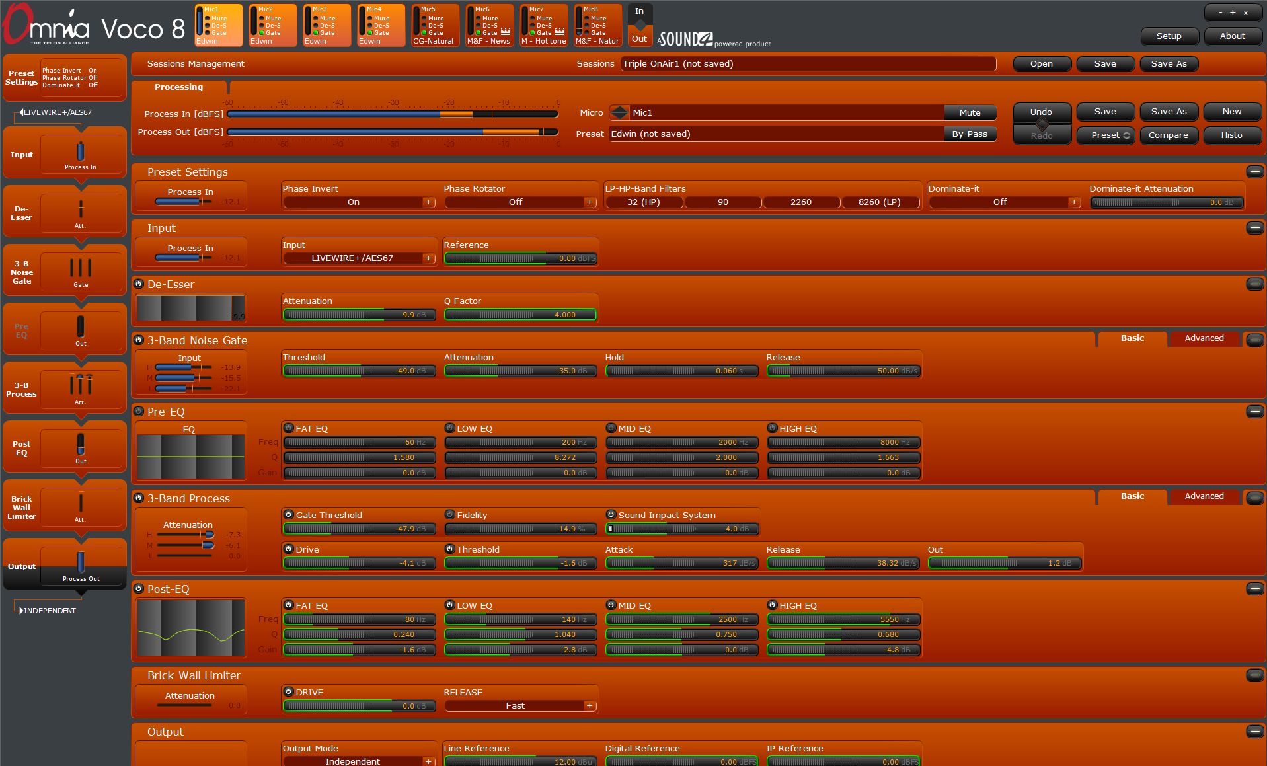The height and width of the screenshot is (766, 1267).
Task: Open a session with Open button
Action: pos(1041,64)
